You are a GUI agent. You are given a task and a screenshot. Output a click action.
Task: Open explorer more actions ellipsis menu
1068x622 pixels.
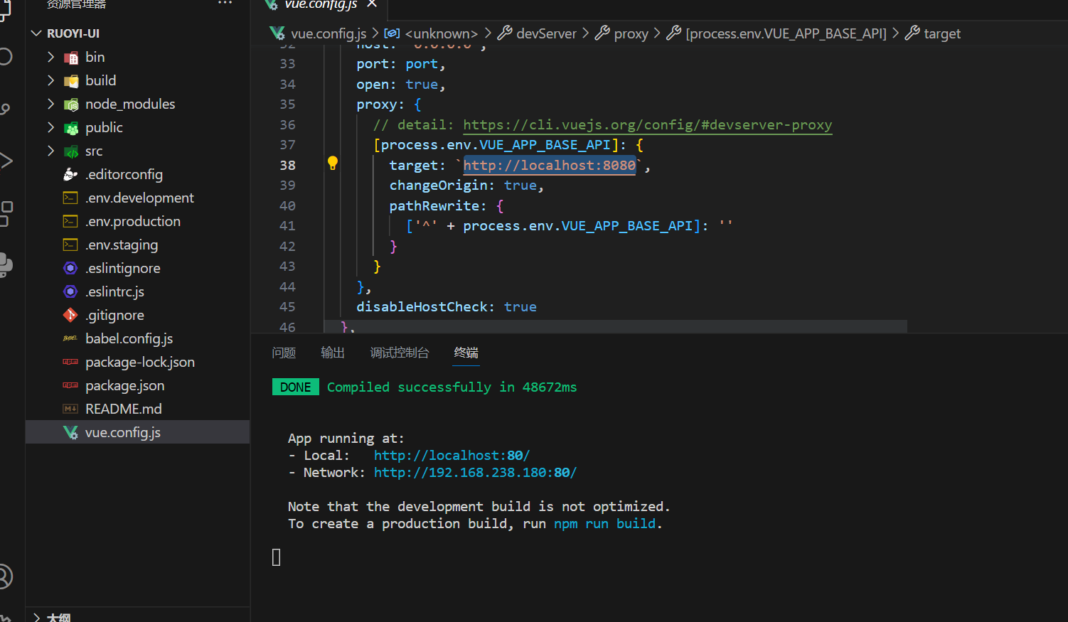[225, 4]
